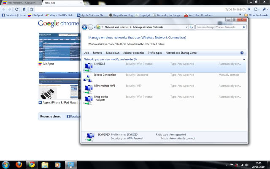
Task: Switch to Wifi Problem - ClioSport tab
Action: tap(21, 3)
